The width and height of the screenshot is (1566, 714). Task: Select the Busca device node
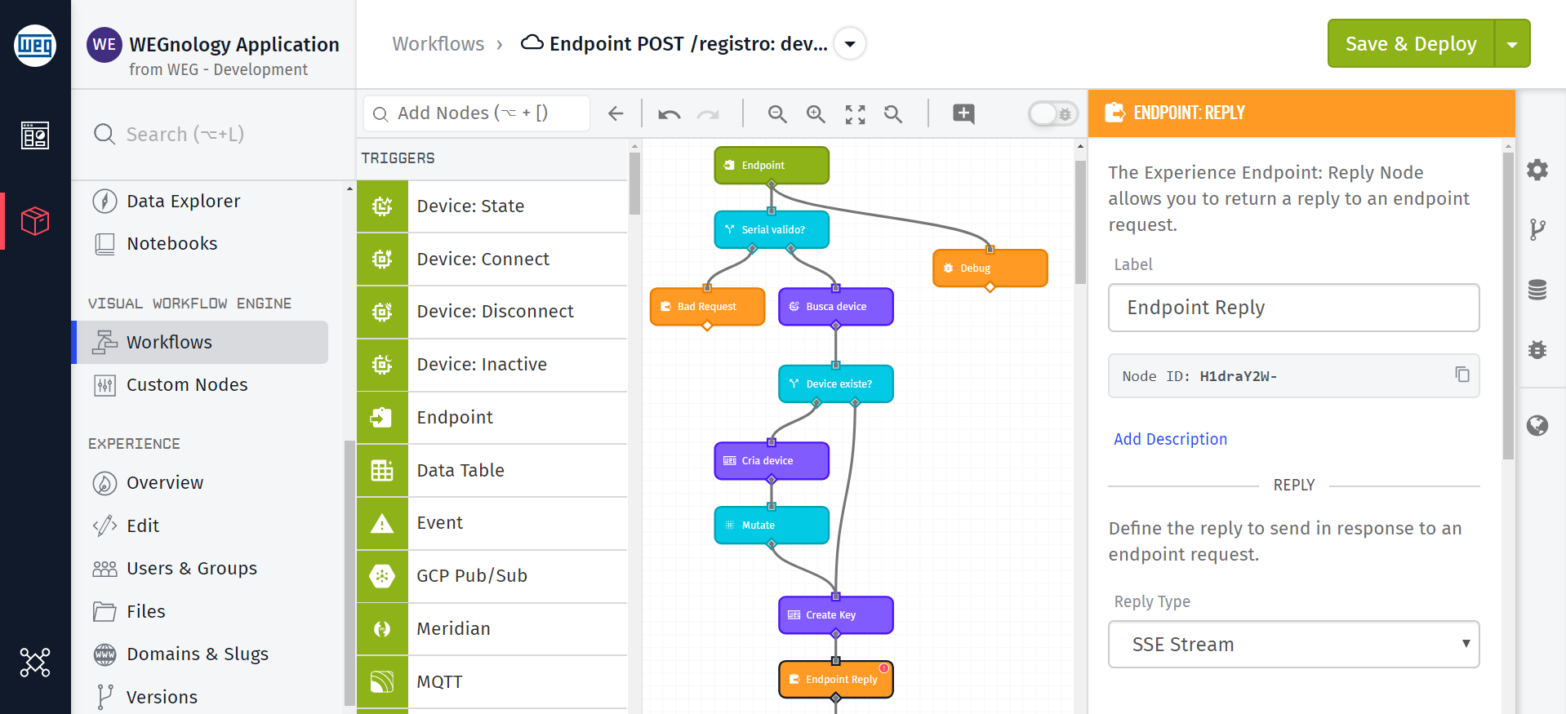click(x=835, y=307)
